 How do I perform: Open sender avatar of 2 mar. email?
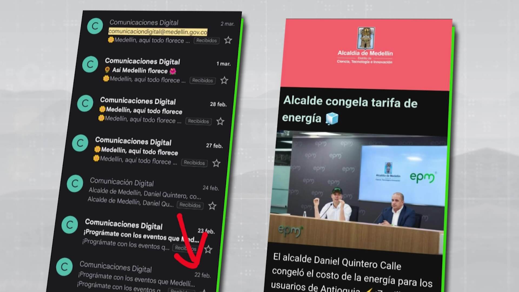click(x=95, y=26)
